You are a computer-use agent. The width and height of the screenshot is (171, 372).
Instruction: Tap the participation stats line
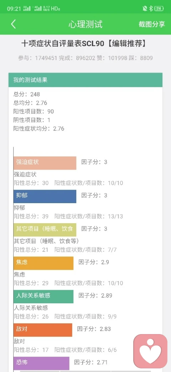point(85,58)
